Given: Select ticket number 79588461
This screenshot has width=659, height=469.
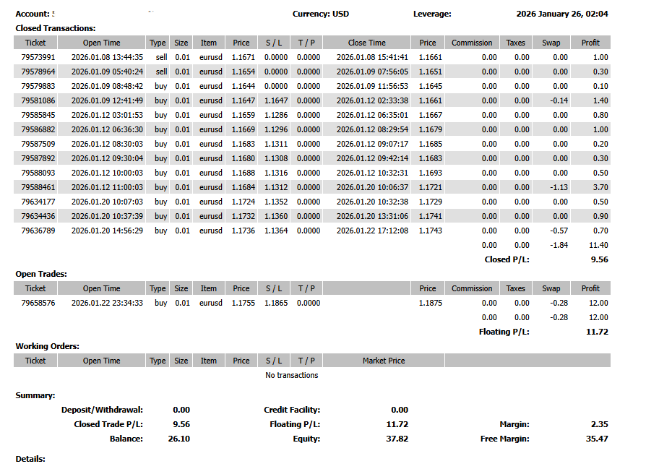Looking at the screenshot, I should (x=38, y=187).
